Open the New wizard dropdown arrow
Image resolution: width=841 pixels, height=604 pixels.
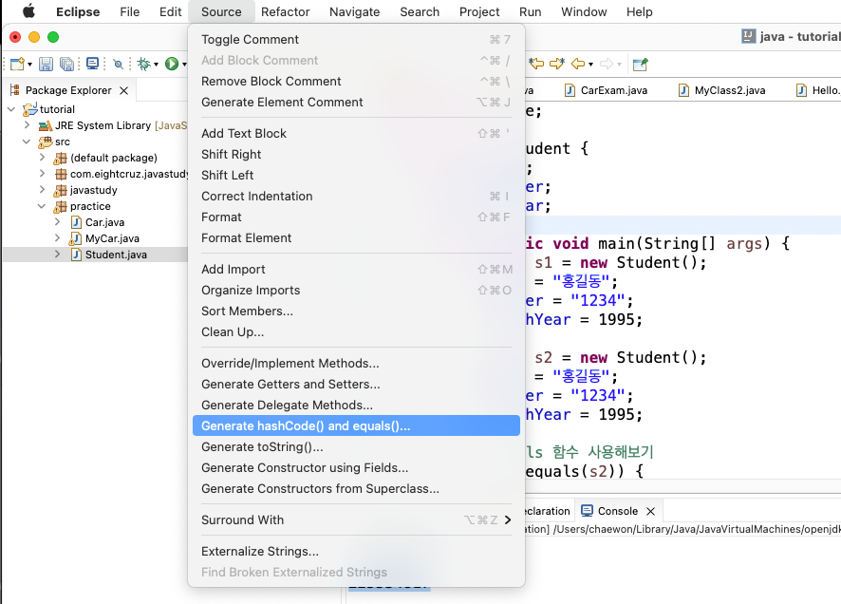(29, 65)
